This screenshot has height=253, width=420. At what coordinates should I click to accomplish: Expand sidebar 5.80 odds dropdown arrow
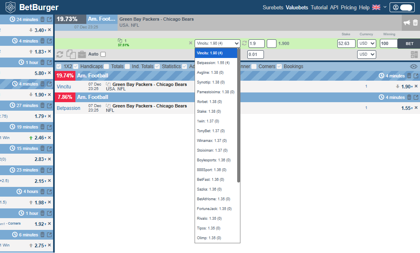45,73
